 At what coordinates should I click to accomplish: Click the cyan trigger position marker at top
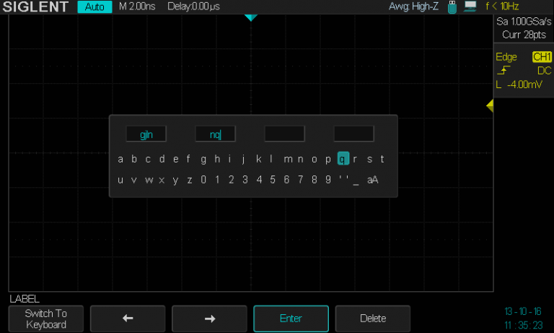250,17
